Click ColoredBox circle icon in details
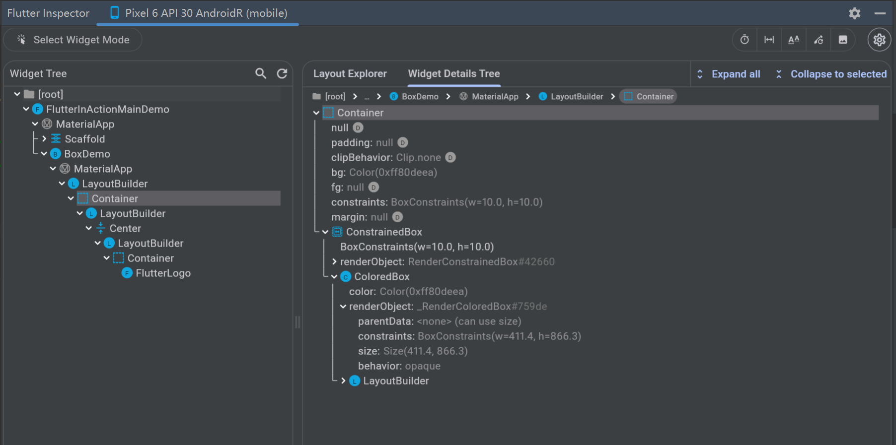The width and height of the screenshot is (896, 445). [346, 277]
